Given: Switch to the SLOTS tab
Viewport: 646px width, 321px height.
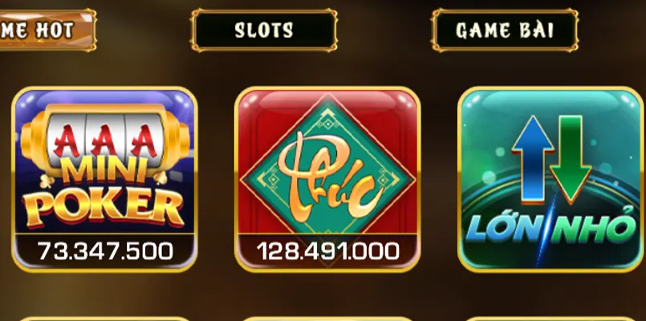Looking at the screenshot, I should coord(264,30).
